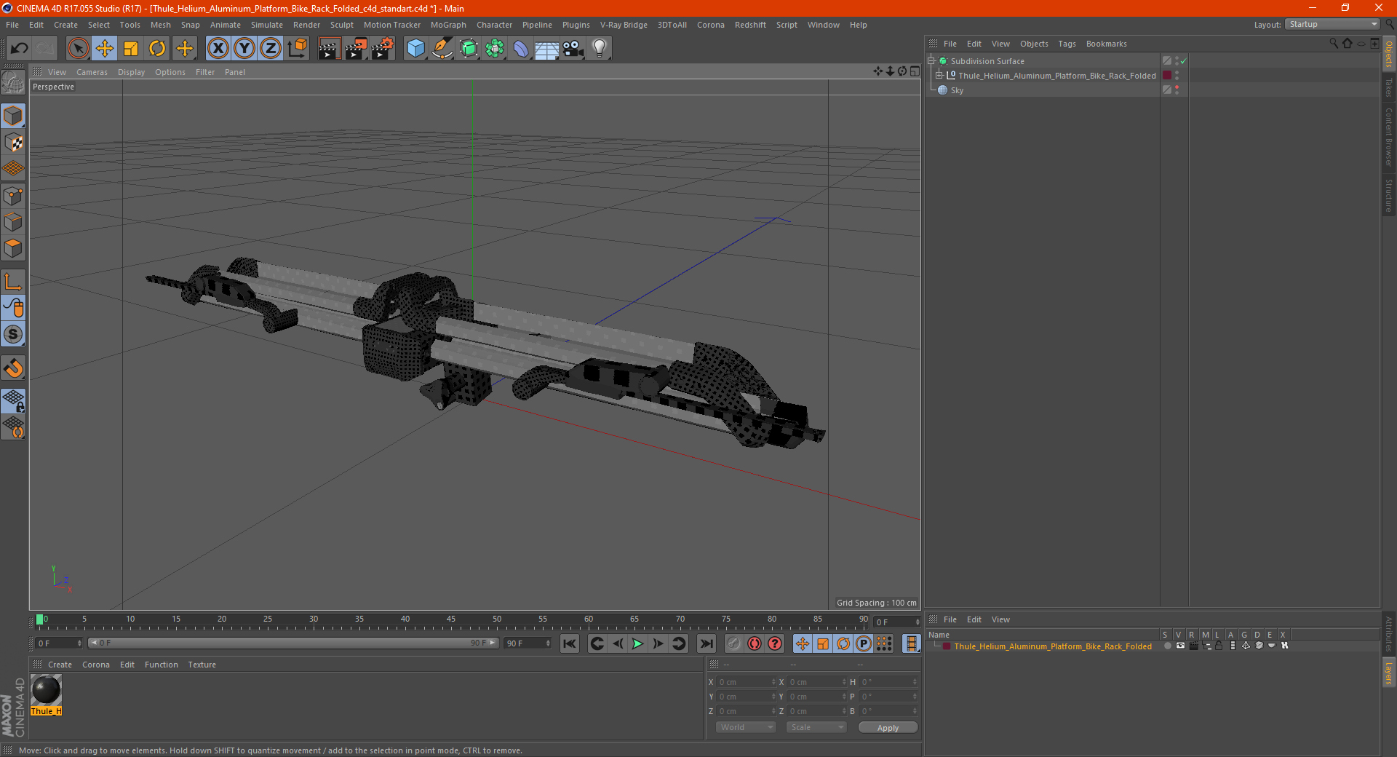Click the Apply button
This screenshot has height=757, width=1397.
[888, 728]
